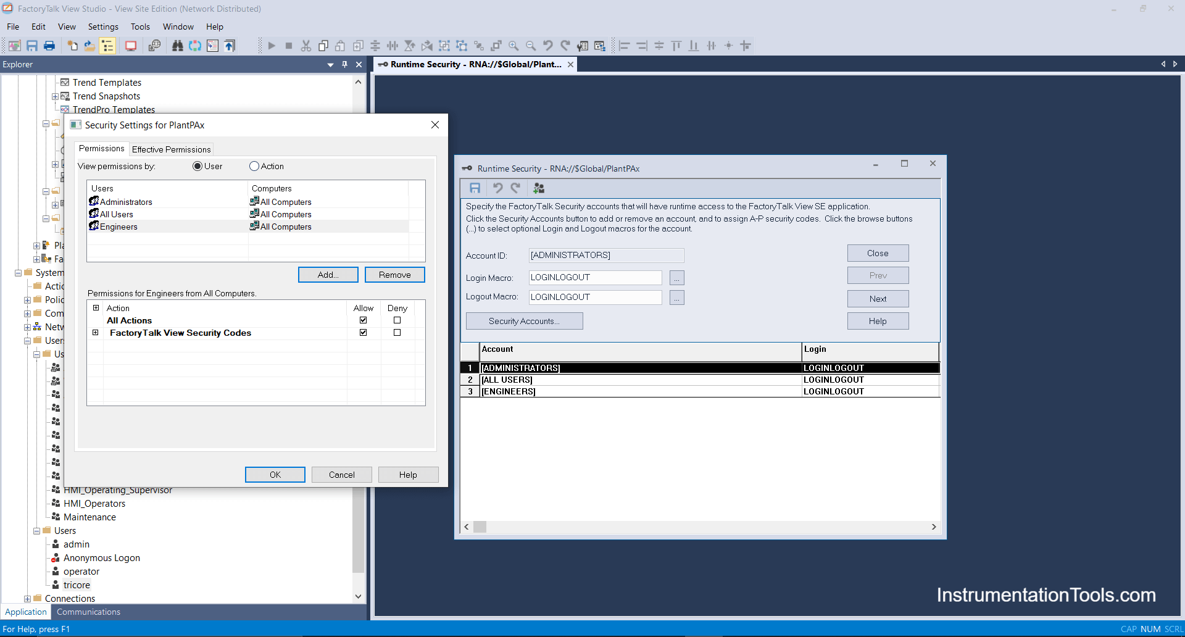Open the Explorer pane options dropdown arrow
The height and width of the screenshot is (637, 1185).
point(330,64)
